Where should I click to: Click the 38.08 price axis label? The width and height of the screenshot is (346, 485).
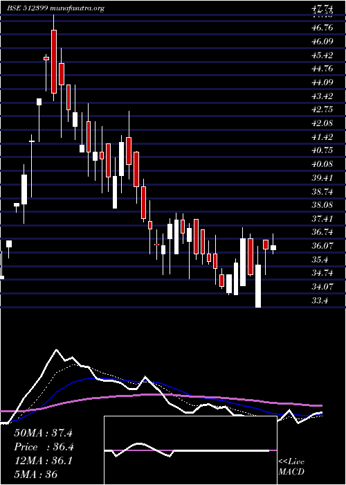coord(322,205)
